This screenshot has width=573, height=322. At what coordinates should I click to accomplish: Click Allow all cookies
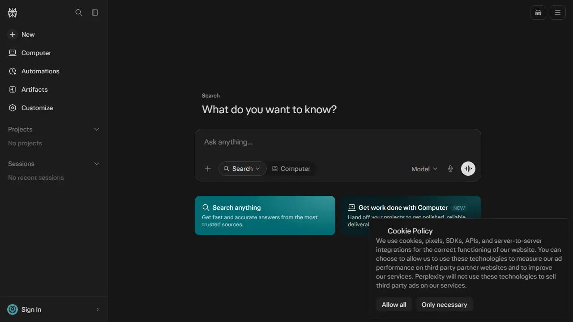[x=394, y=305]
